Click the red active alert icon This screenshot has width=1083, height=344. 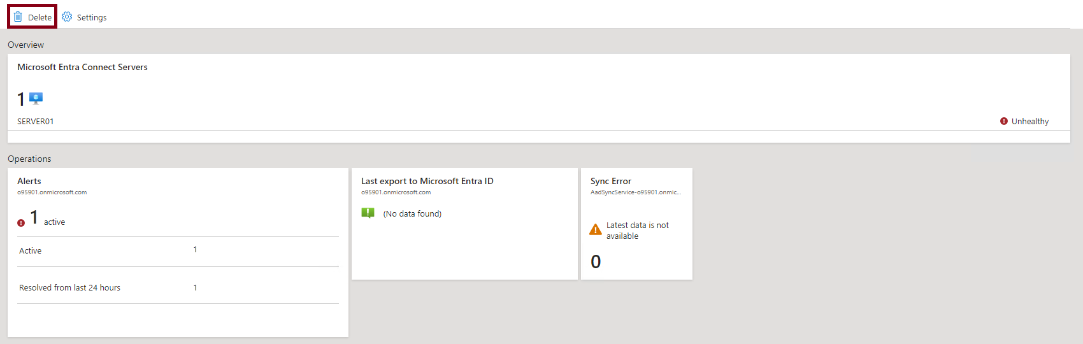21,222
